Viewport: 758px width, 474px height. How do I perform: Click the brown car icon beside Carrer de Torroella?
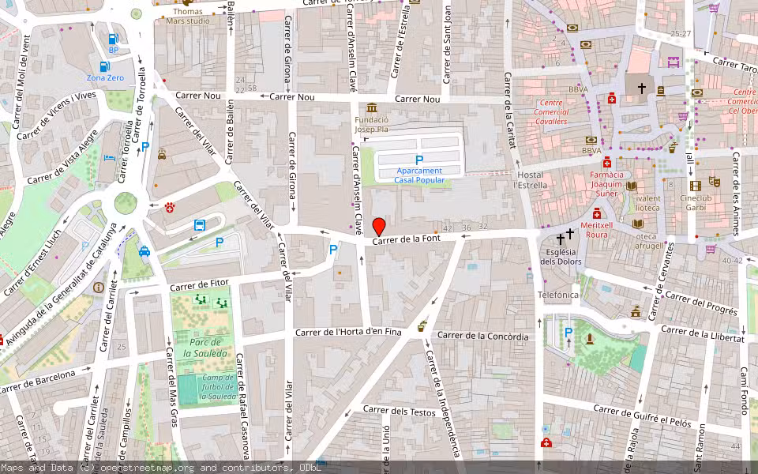pos(162,154)
